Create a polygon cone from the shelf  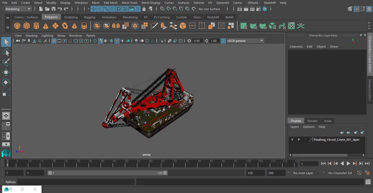[x=46, y=26]
